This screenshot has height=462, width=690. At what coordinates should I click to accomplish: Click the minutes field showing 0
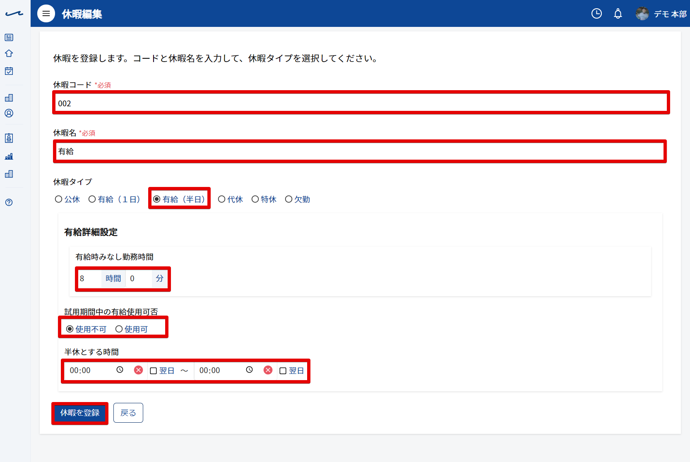click(139, 278)
